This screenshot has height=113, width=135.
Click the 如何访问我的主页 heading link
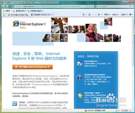[x=91, y=61]
